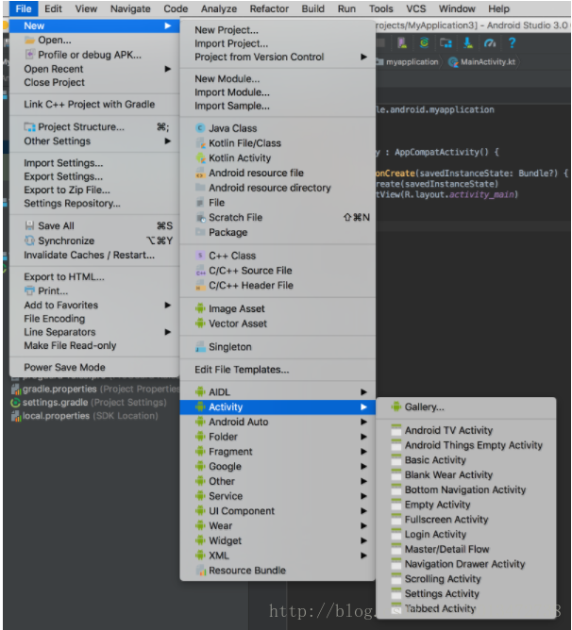Click the C/C++ Header File icon
This screenshot has height=630, width=572.
(x=200, y=285)
